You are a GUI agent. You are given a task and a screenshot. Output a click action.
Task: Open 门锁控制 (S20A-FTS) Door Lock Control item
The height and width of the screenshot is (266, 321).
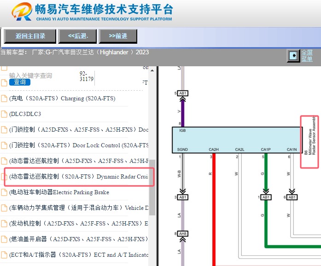[79, 145]
